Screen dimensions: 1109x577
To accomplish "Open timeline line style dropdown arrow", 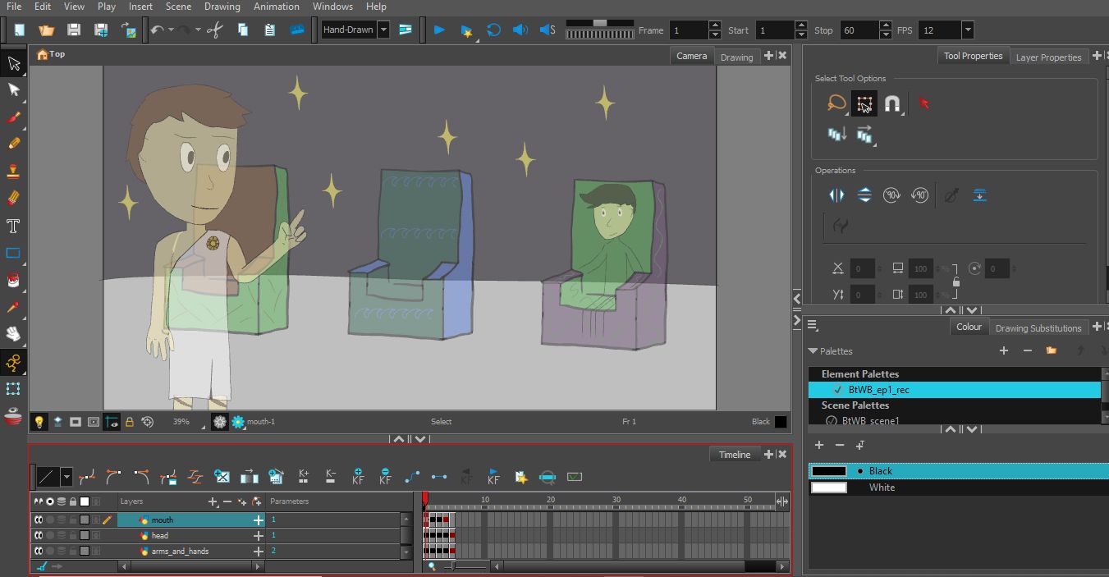I will point(66,476).
